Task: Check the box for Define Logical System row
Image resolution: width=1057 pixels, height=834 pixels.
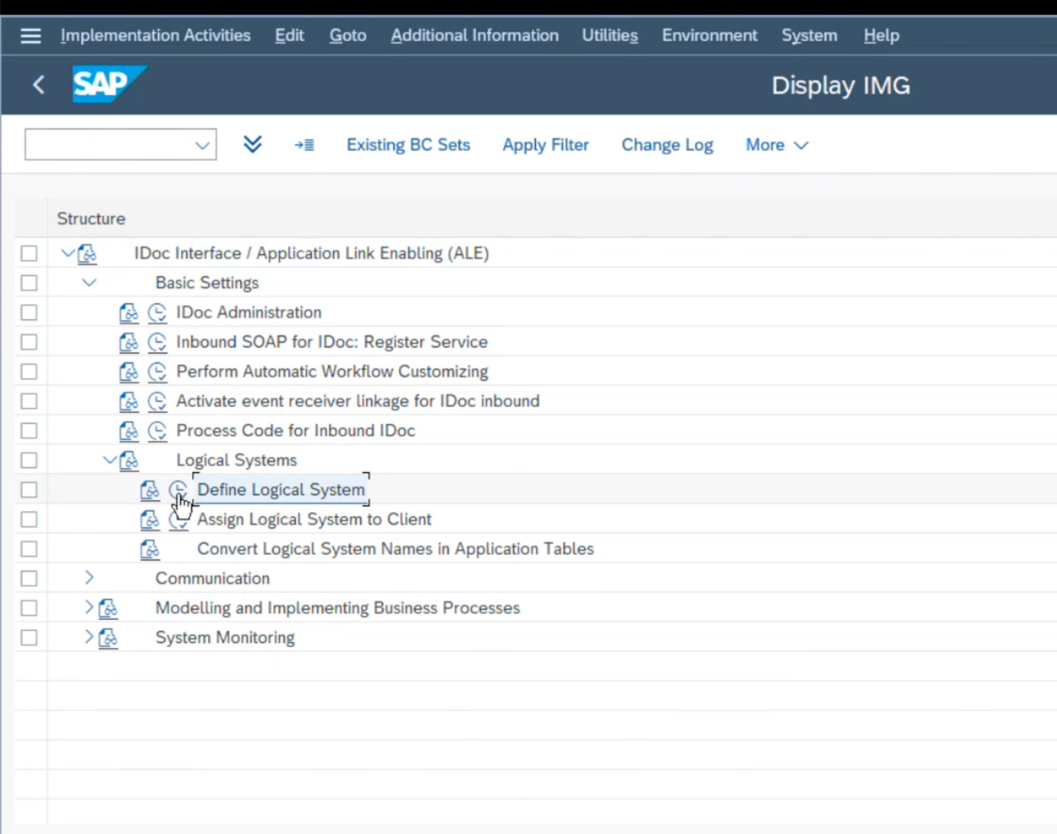Action: [x=29, y=490]
